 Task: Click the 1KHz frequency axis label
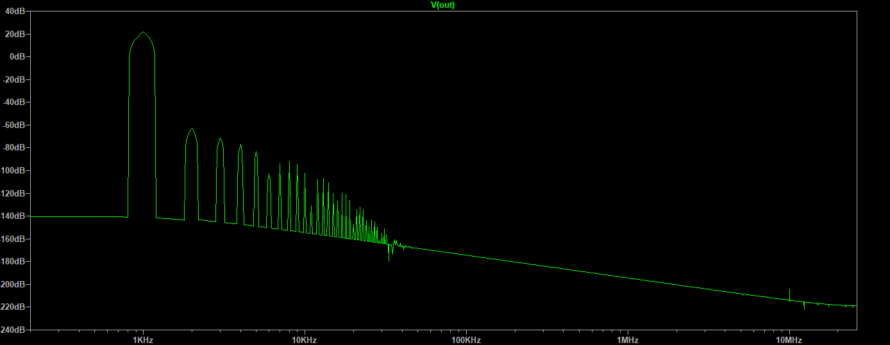pos(142,339)
